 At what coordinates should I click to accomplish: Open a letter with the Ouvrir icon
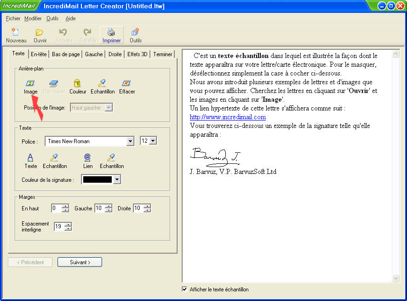coord(40,35)
